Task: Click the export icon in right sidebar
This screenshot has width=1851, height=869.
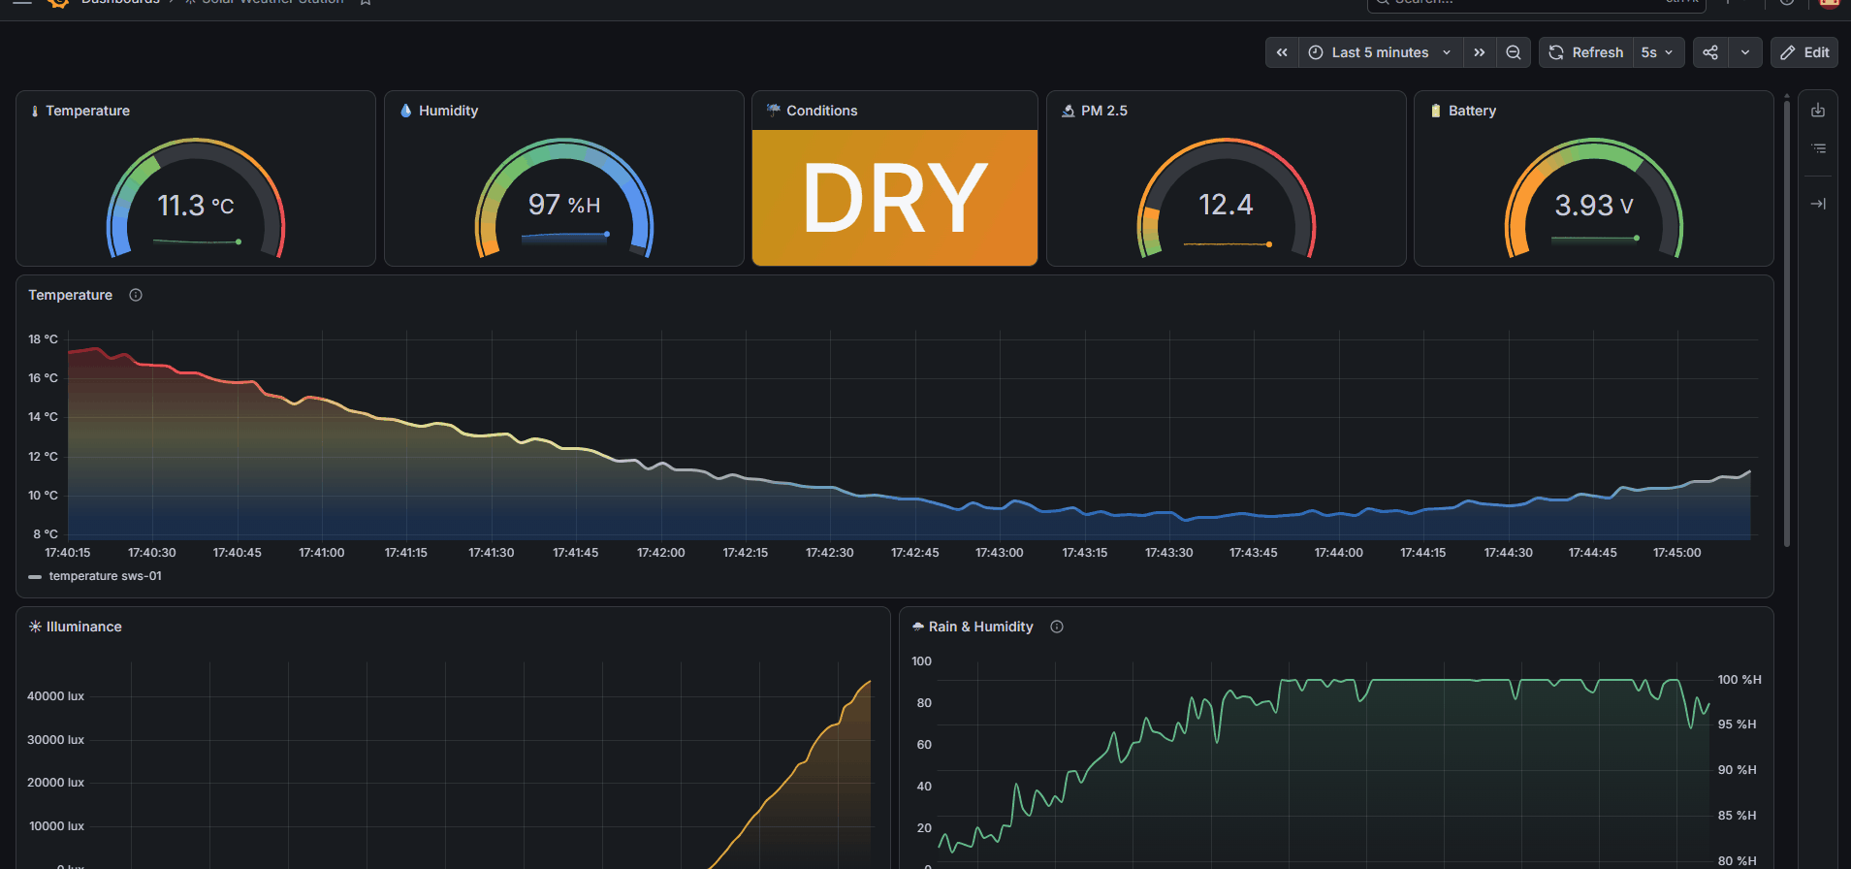Action: coord(1818,111)
